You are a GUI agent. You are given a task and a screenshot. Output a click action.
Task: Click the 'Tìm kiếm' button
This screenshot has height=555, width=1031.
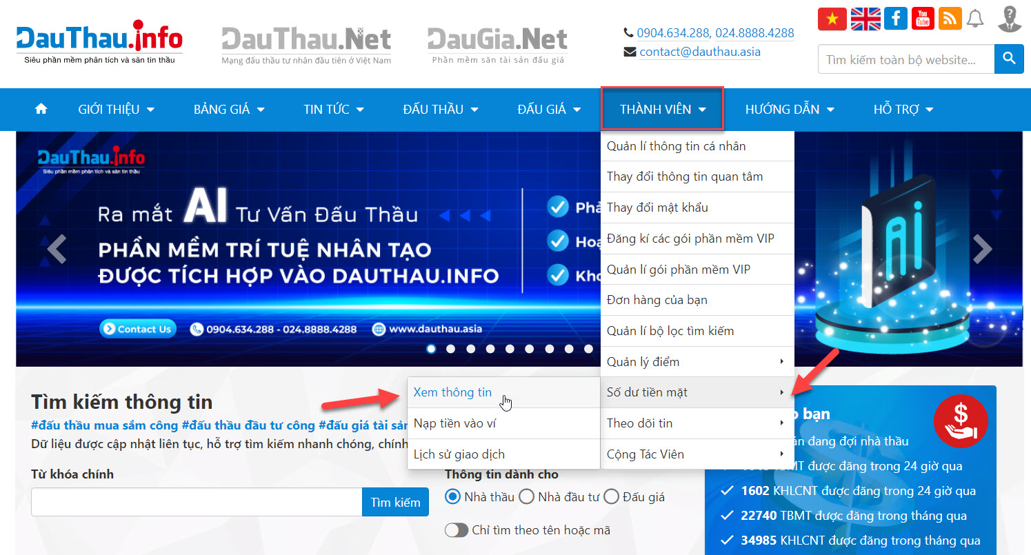(395, 502)
